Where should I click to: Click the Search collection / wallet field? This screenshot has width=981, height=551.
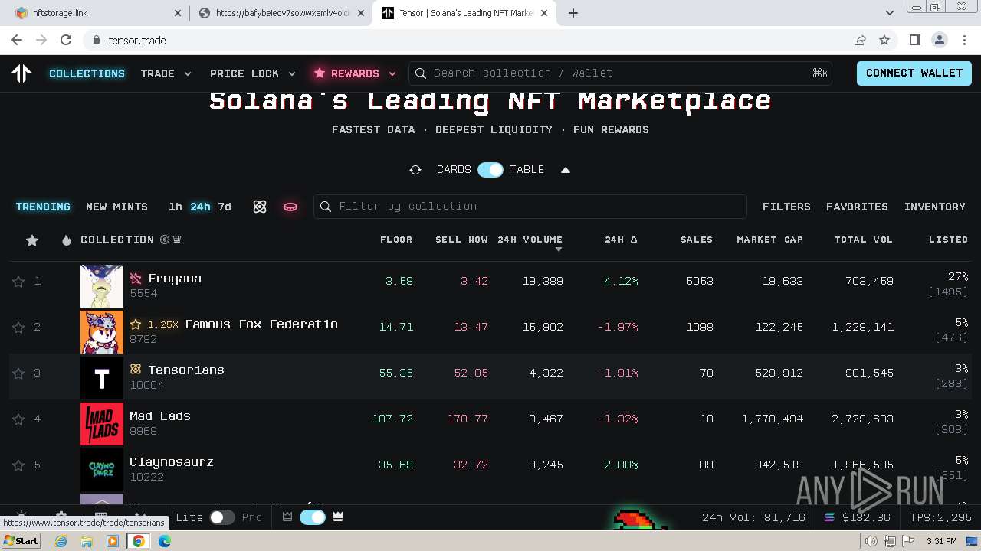tap(621, 73)
